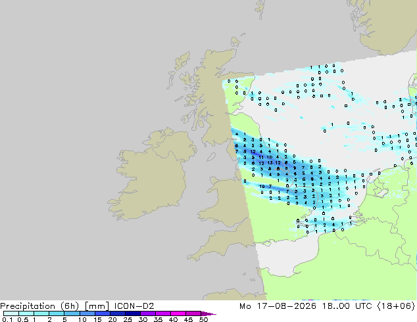Click the '(6h)' interval label
Image resolution: width=417 pixels, height=322 pixels.
(x=70, y=306)
